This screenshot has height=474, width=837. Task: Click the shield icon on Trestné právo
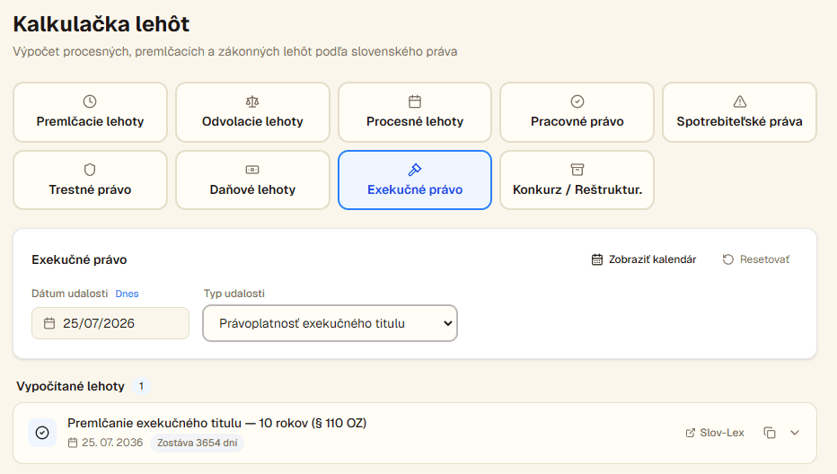(90, 170)
